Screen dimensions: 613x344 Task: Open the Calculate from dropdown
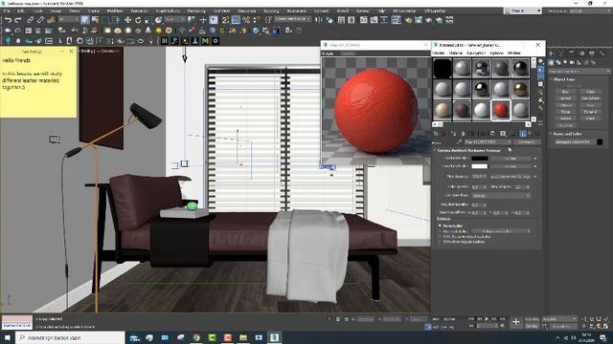click(500, 195)
